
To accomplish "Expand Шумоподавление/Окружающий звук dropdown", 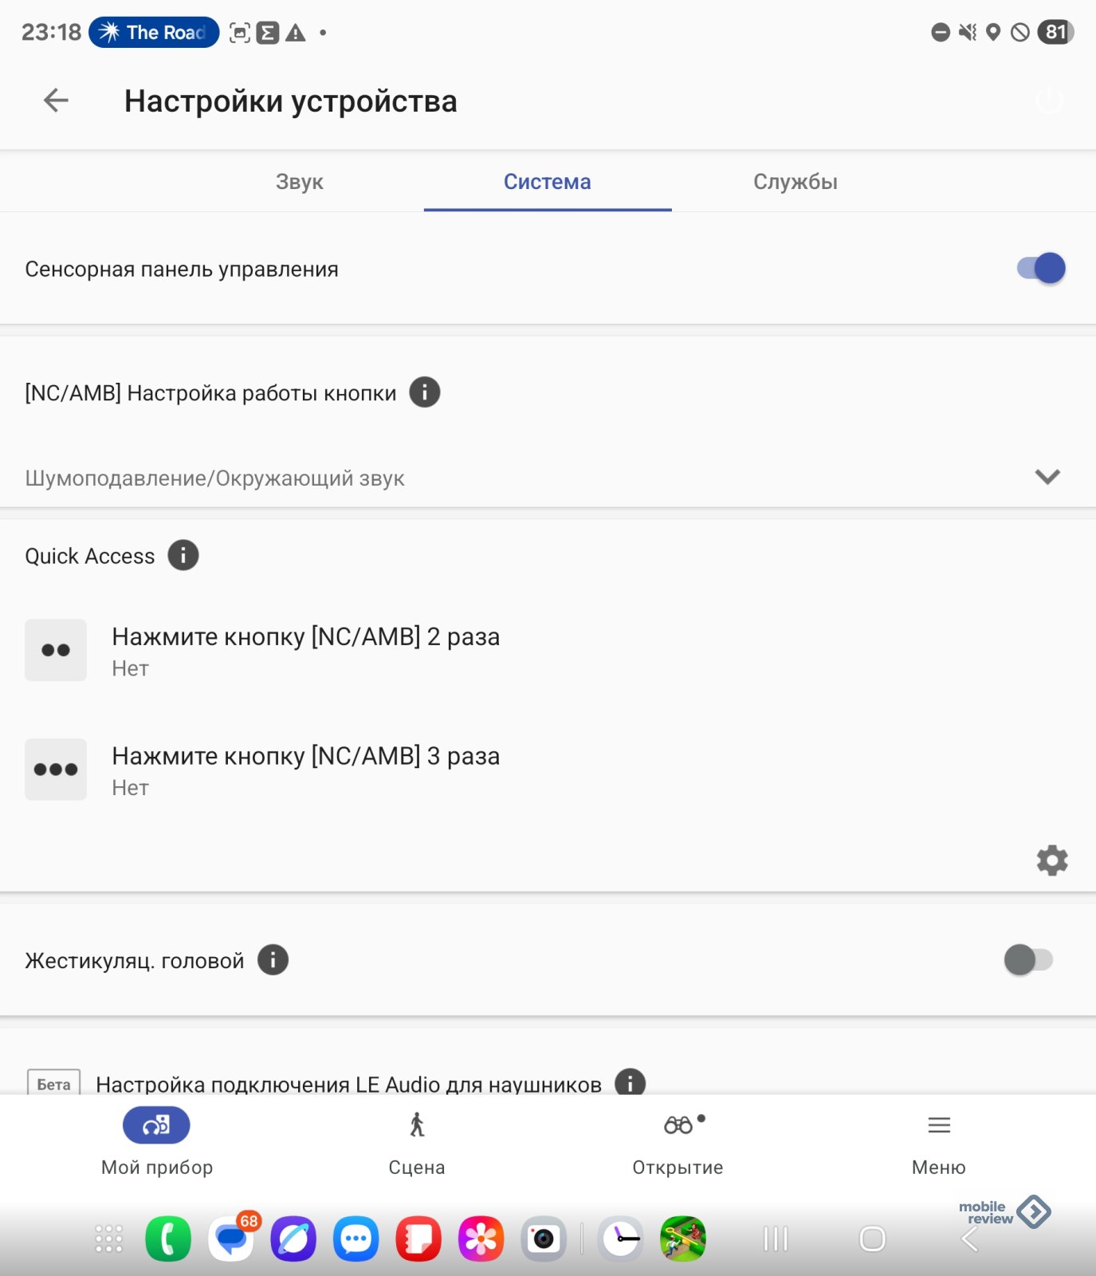I will 548,477.
